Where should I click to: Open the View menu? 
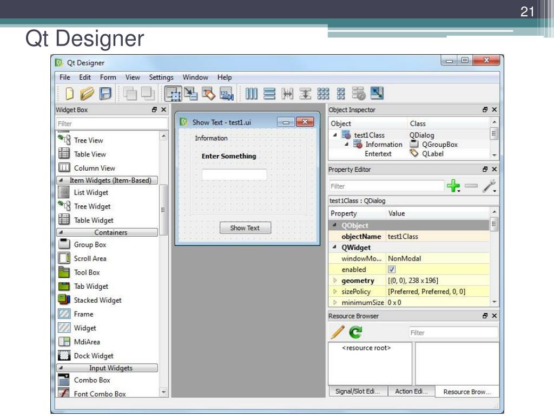tap(133, 77)
